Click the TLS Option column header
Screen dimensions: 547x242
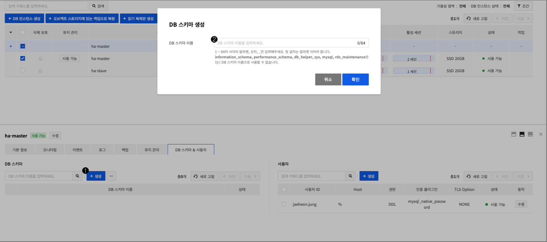[464, 190]
